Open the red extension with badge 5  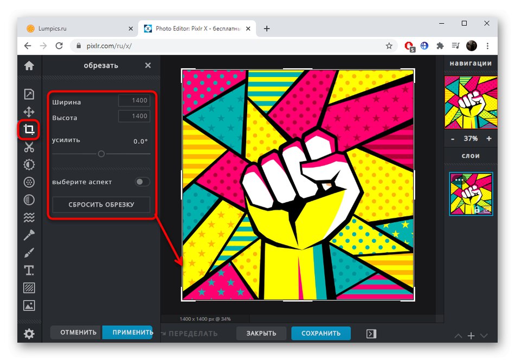point(410,46)
